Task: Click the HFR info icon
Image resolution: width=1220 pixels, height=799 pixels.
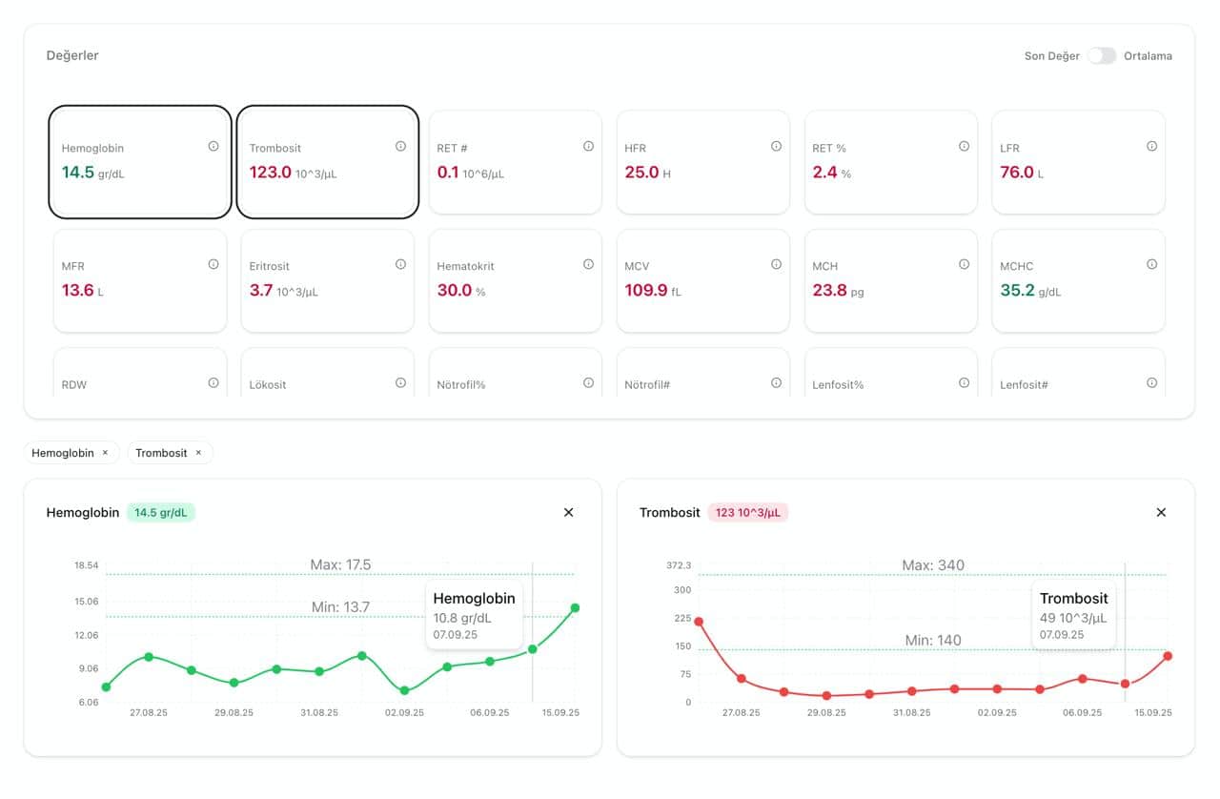Action: click(x=776, y=145)
